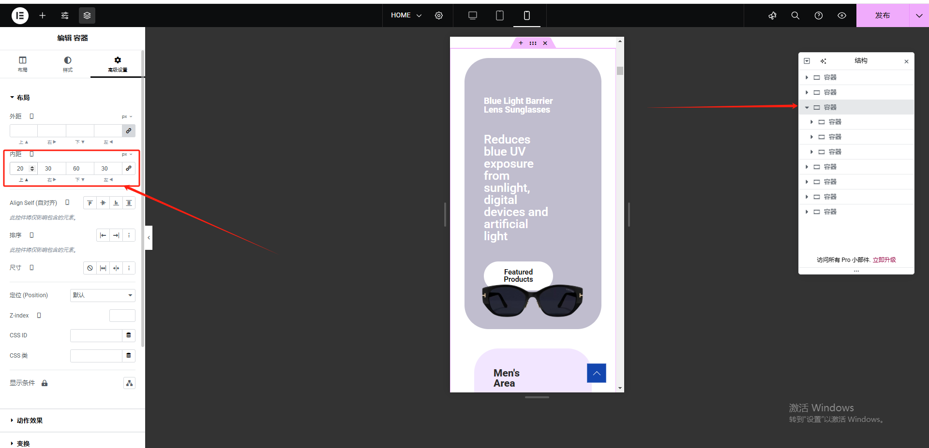The height and width of the screenshot is (448, 929).
Task: Toggle the structure layers panel icon
Action: 87,15
